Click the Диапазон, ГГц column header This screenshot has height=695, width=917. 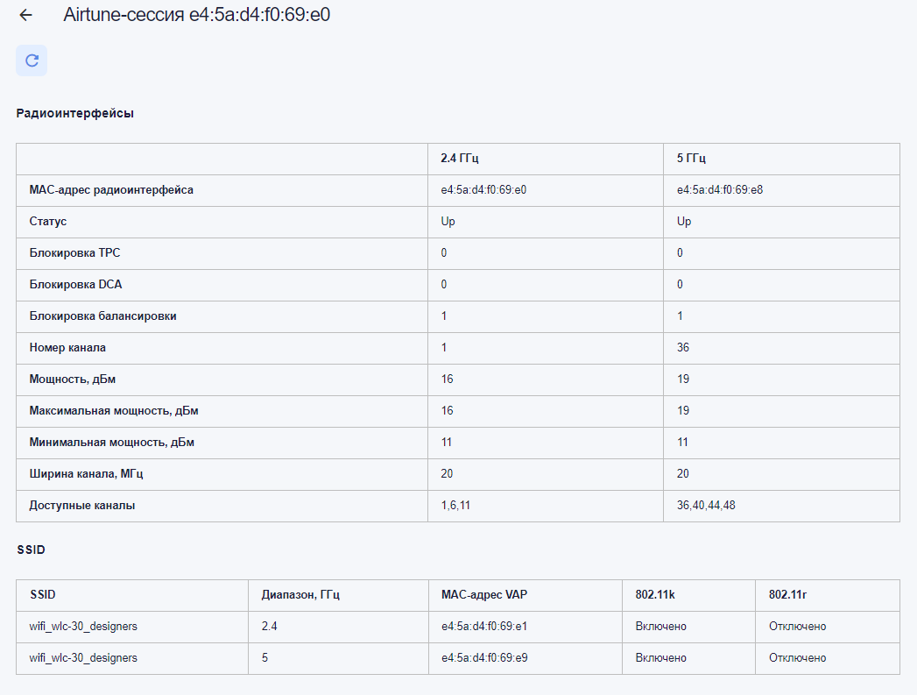point(300,595)
